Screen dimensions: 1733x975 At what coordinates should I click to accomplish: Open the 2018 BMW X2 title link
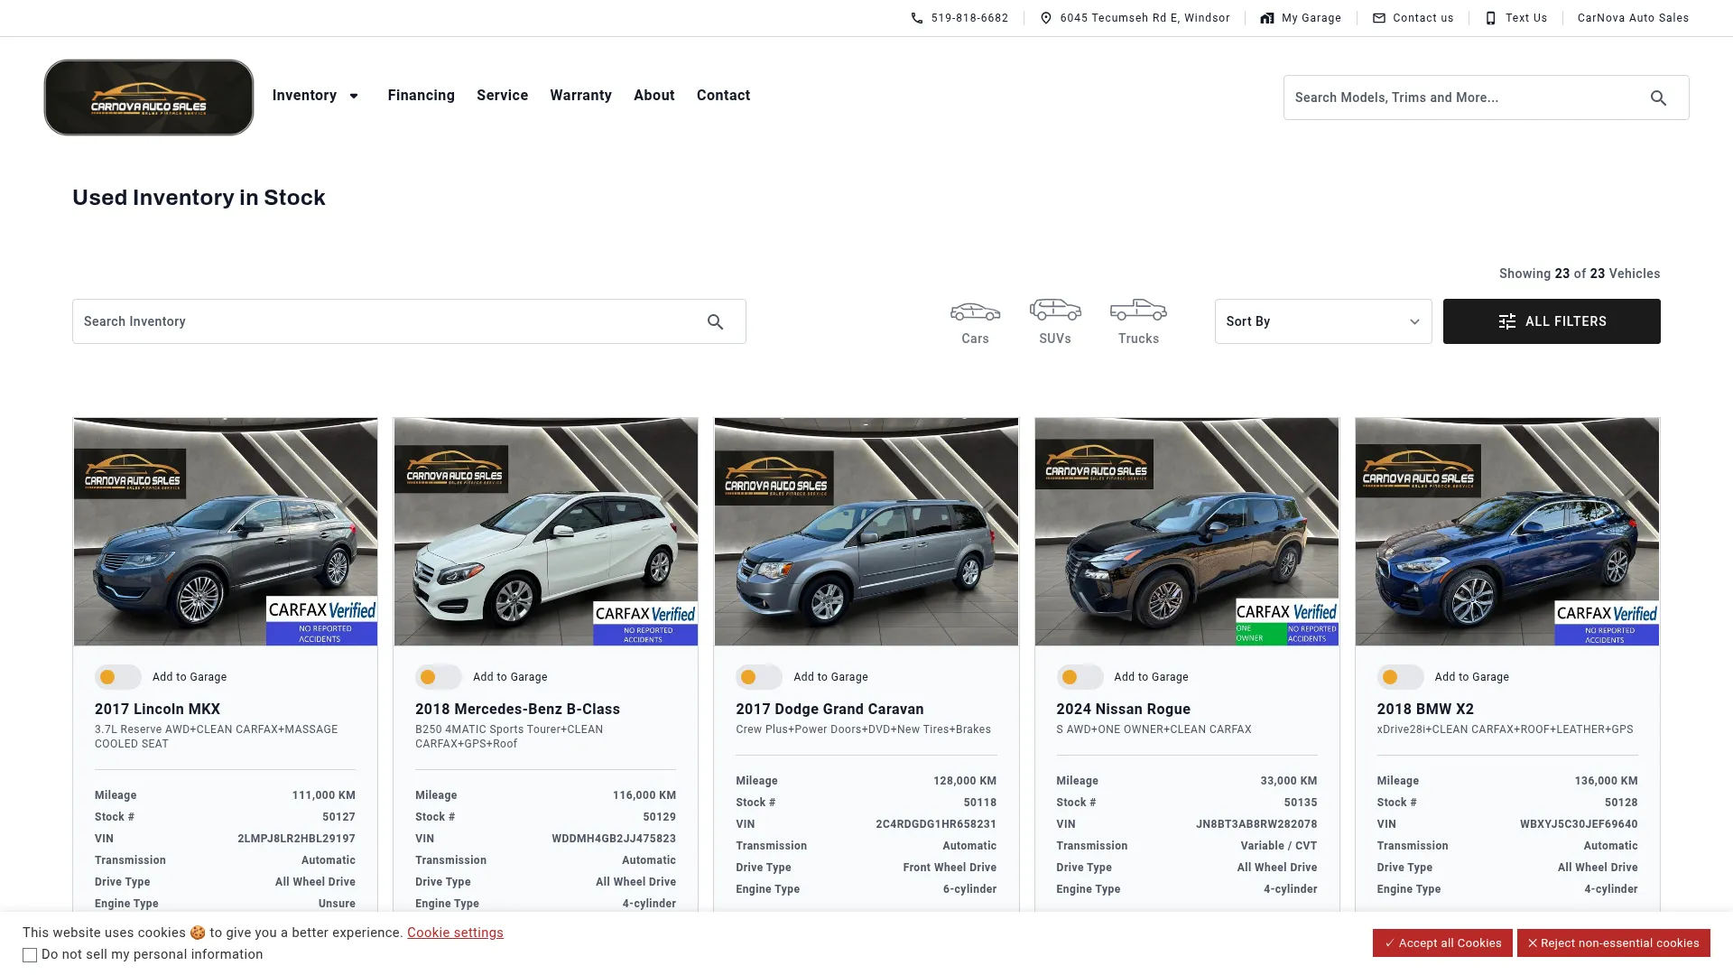(x=1425, y=710)
